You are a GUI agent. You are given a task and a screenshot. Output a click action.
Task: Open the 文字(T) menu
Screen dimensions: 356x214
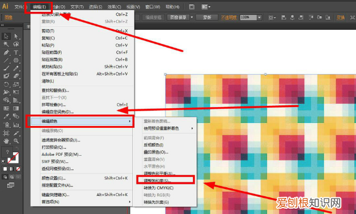pyautogui.click(x=77, y=7)
